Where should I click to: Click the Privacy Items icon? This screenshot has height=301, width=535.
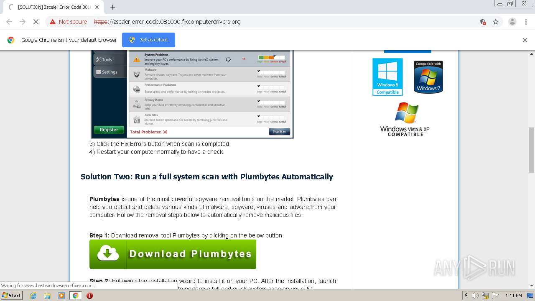click(137, 104)
